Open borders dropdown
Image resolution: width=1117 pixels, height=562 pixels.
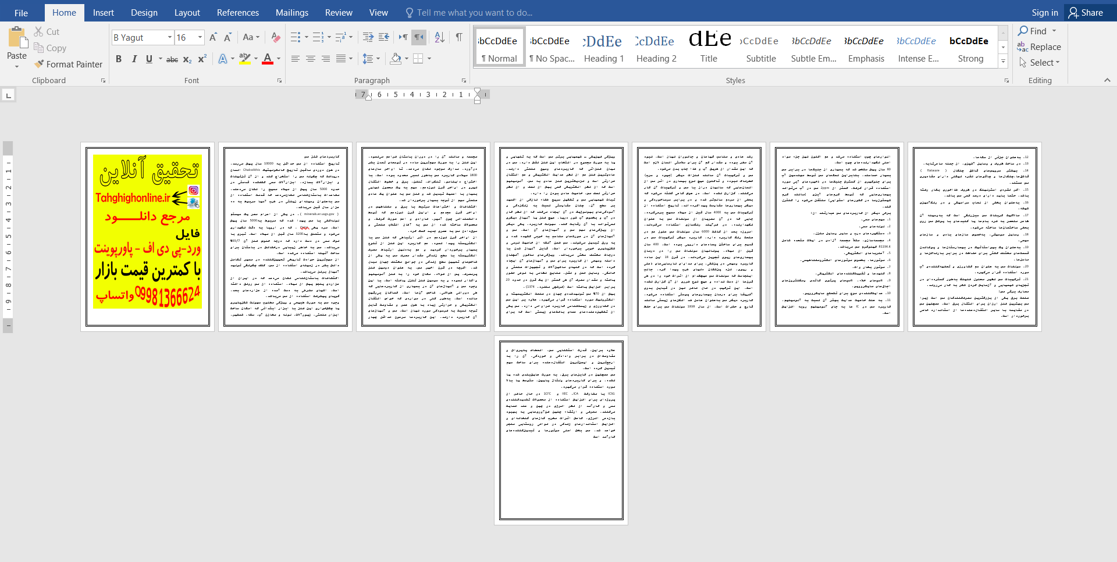point(429,59)
